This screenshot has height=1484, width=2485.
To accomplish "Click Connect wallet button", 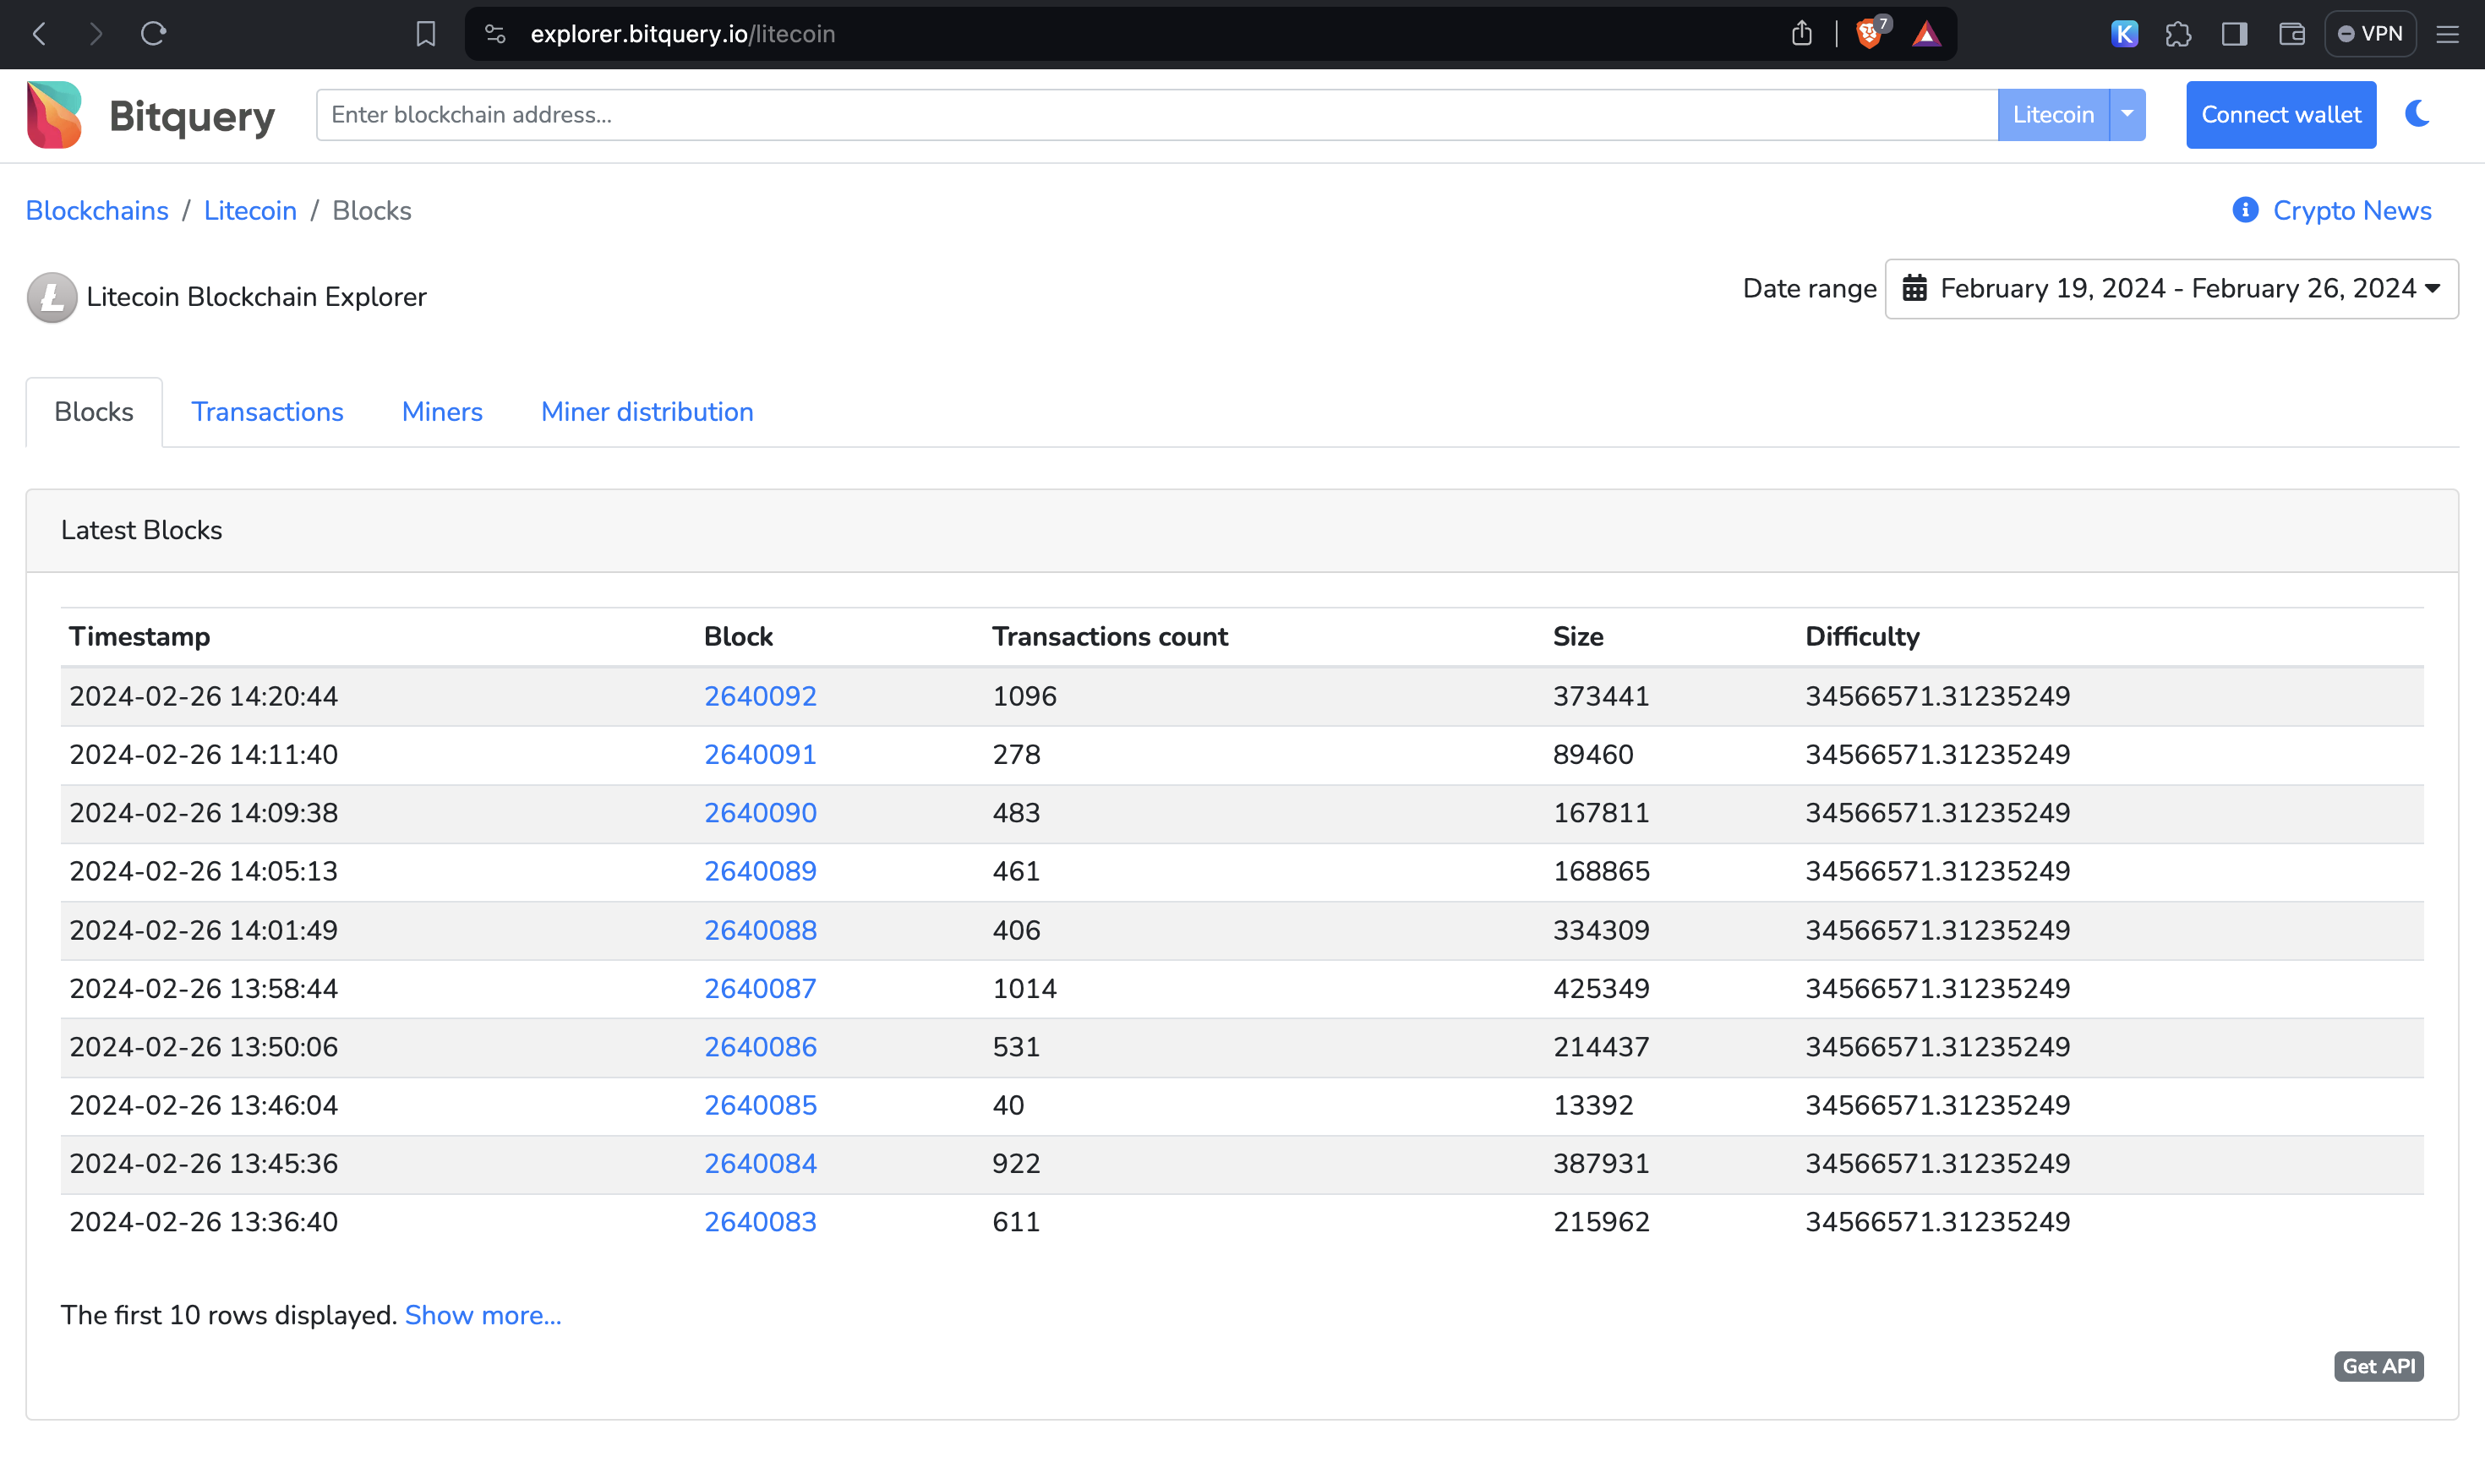I will click(2281, 115).
